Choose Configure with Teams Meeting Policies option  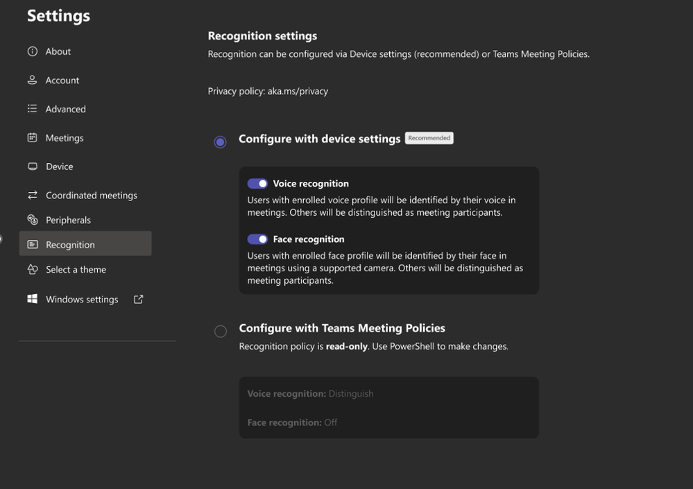(221, 331)
